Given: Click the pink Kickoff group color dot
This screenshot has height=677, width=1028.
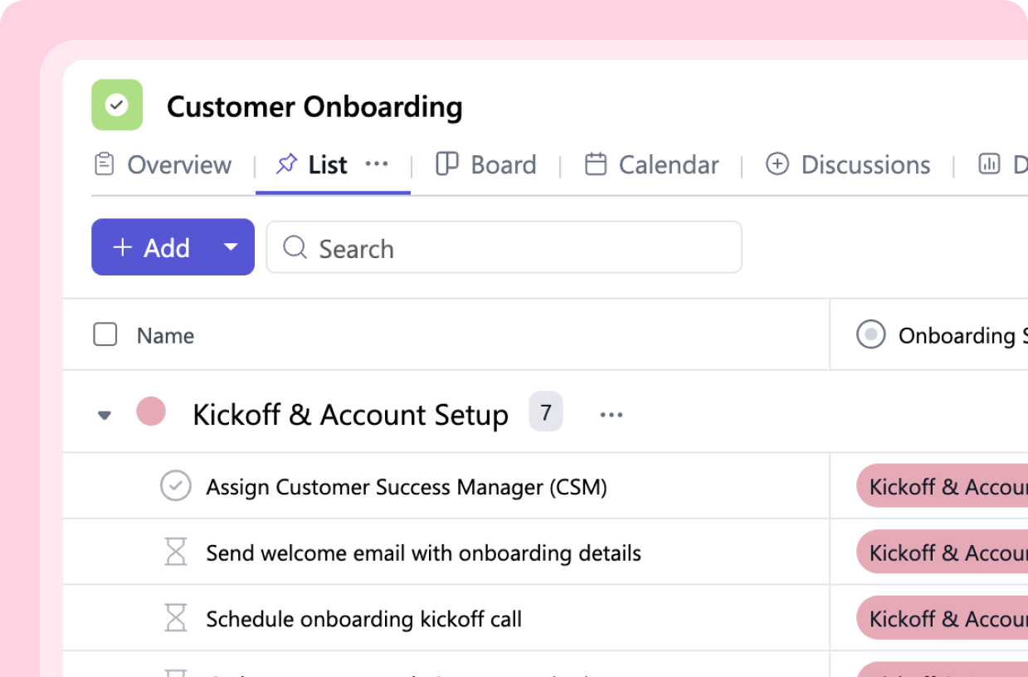Looking at the screenshot, I should click(151, 412).
